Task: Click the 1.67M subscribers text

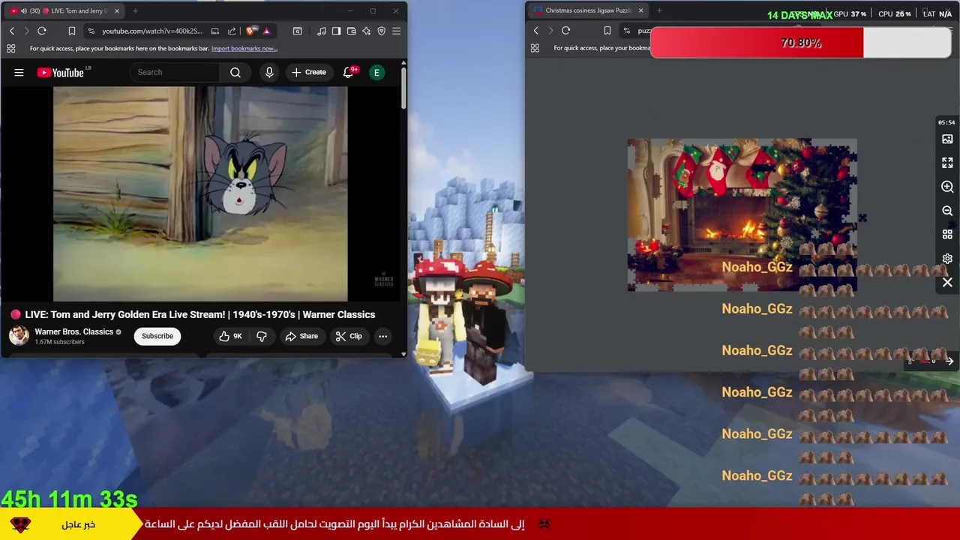Action: point(59,342)
